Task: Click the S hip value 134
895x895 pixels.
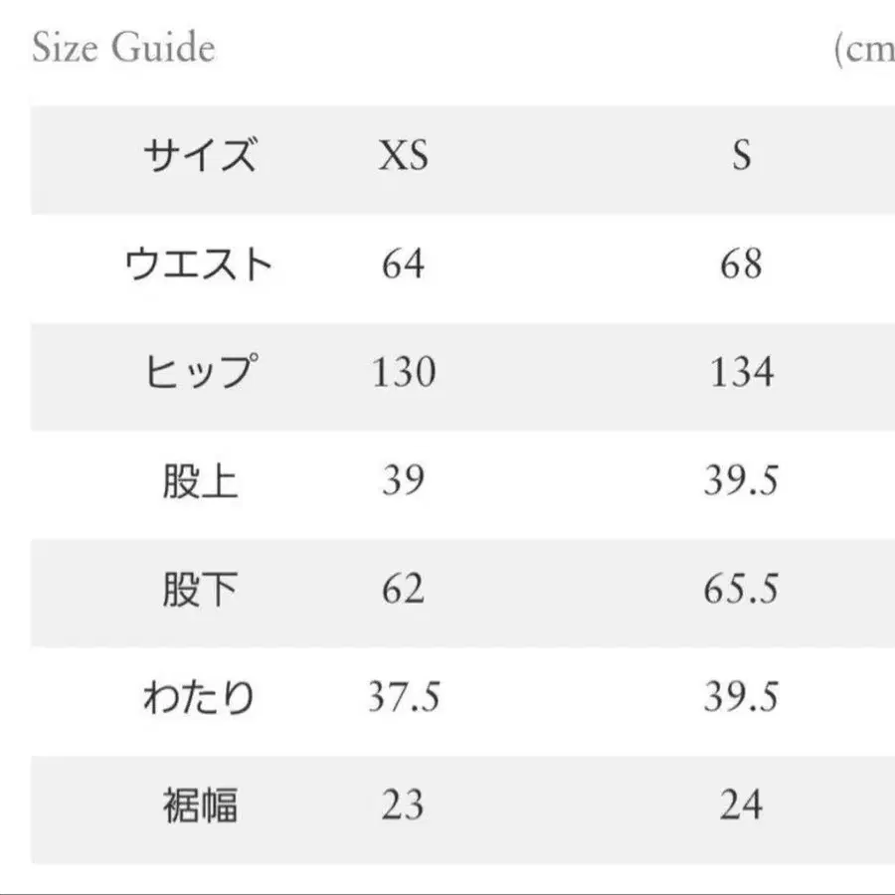Action: pos(741,373)
